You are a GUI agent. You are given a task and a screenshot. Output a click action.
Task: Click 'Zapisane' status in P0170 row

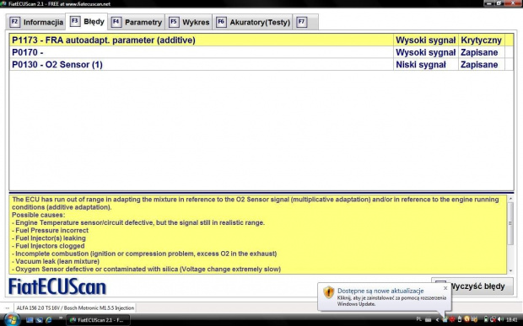click(481, 52)
